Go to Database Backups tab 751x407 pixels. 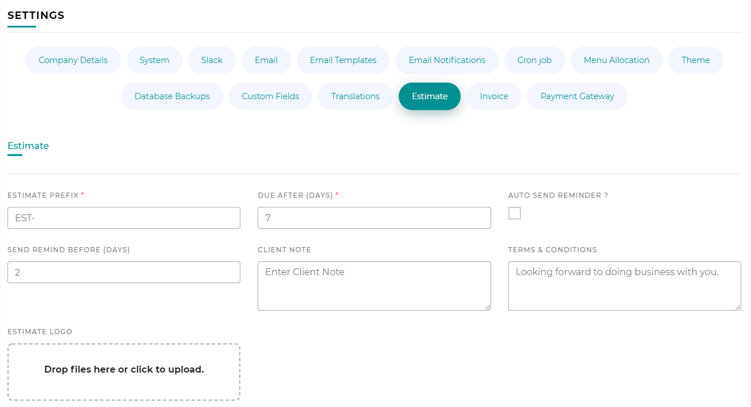[x=172, y=96]
